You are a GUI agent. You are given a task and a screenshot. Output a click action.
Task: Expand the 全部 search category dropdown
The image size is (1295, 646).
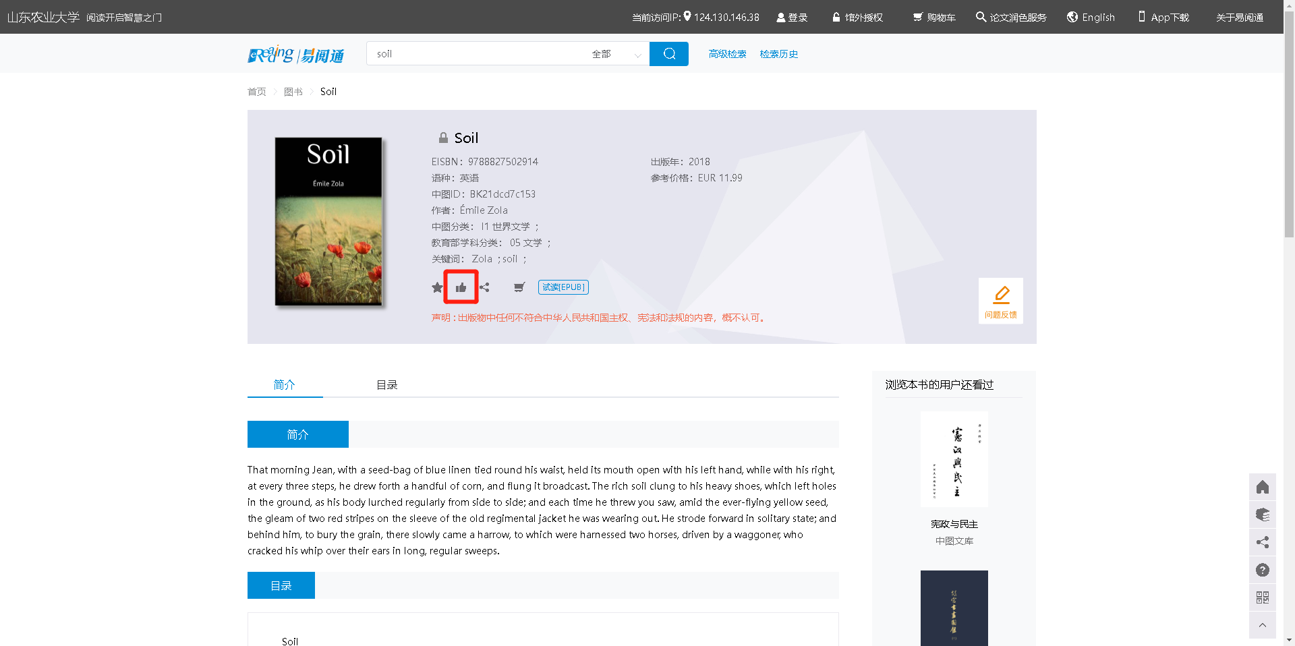coord(615,54)
